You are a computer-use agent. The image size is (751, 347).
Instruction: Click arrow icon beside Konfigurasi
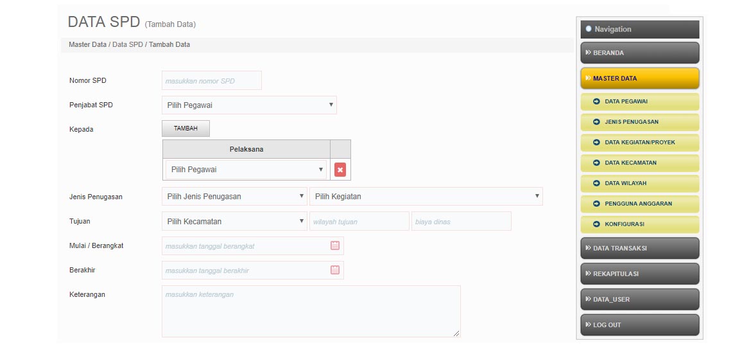[596, 224]
